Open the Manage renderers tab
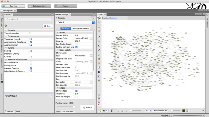Screen dimensions: 209x117 click(x=81, y=28)
